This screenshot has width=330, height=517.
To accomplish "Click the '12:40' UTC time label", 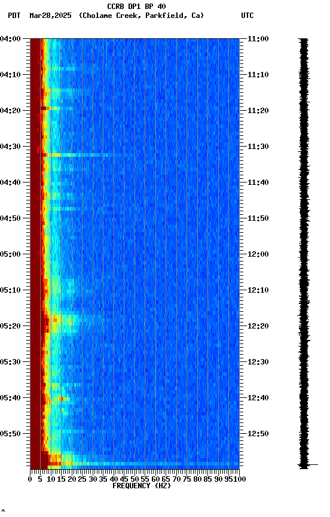I will (258, 398).
